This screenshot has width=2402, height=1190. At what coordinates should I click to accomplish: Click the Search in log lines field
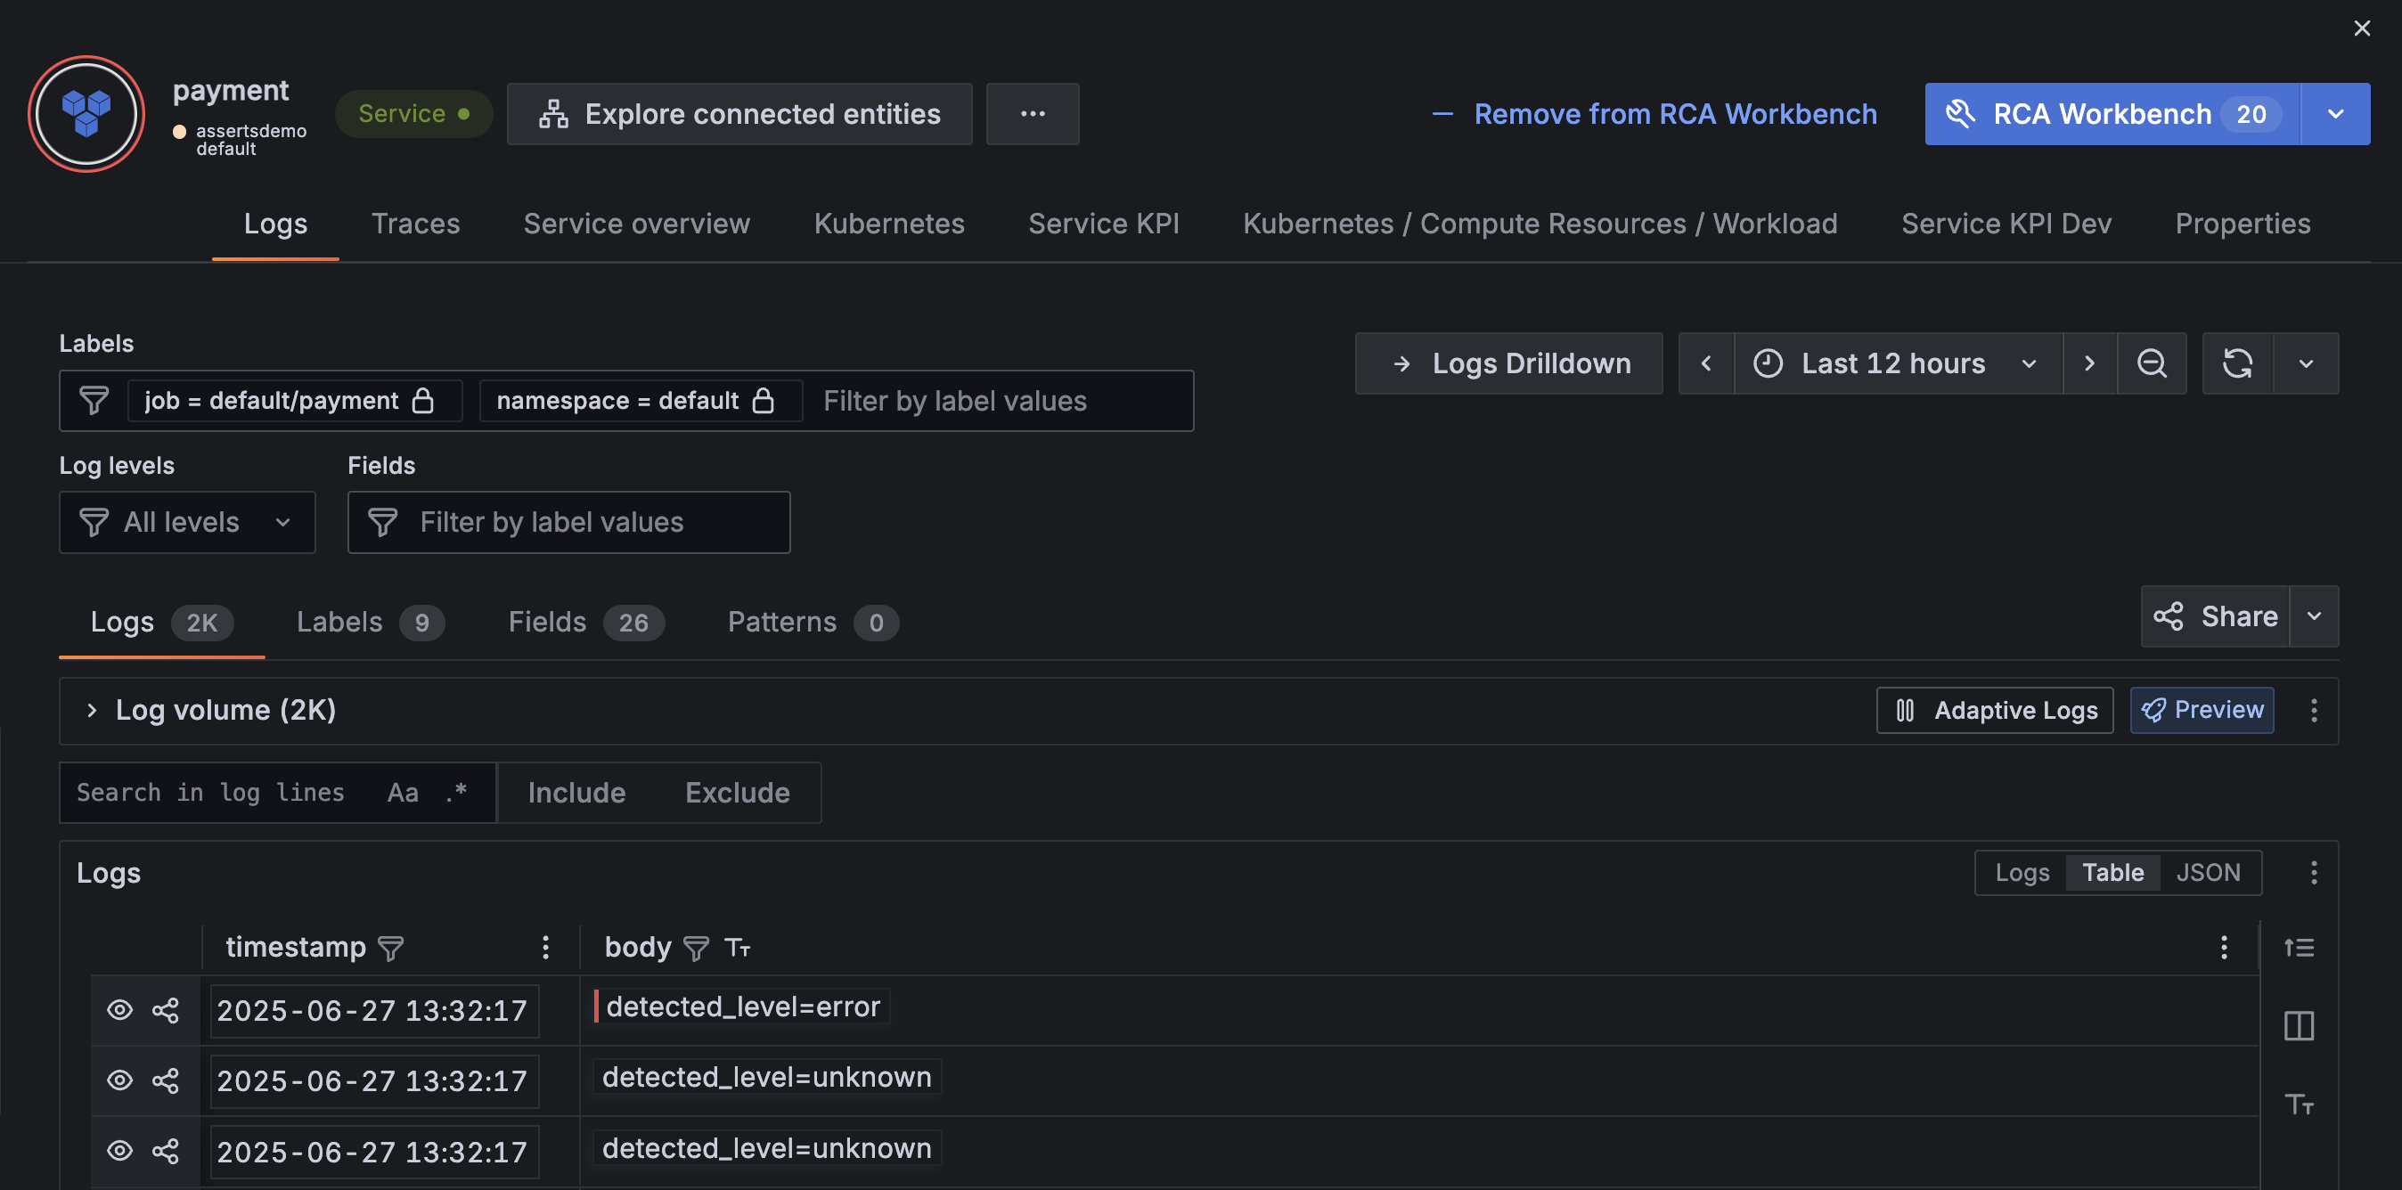coord(211,793)
